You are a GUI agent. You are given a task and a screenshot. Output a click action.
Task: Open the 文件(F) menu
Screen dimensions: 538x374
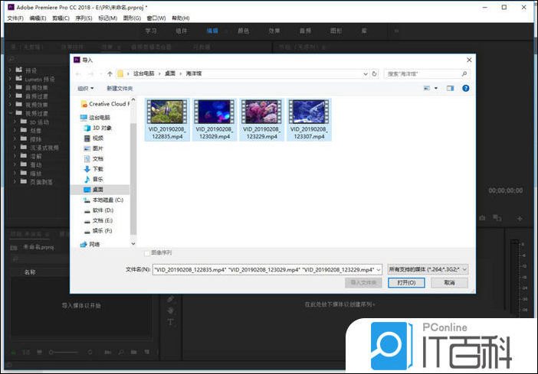15,17
